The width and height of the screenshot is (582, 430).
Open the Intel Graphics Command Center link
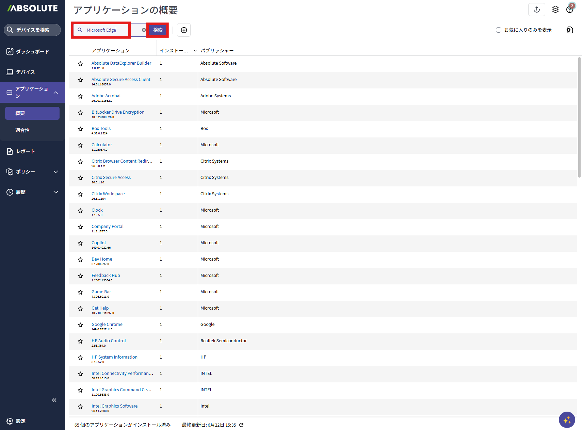pyautogui.click(x=122, y=390)
